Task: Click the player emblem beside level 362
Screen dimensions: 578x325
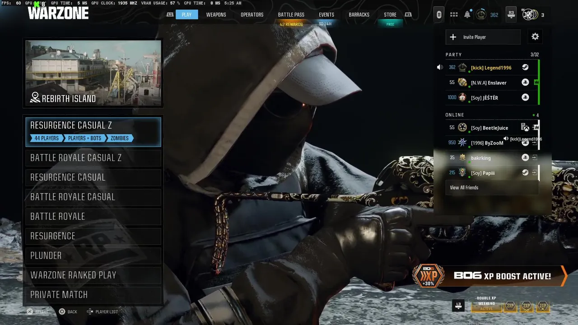Action: 481,15
